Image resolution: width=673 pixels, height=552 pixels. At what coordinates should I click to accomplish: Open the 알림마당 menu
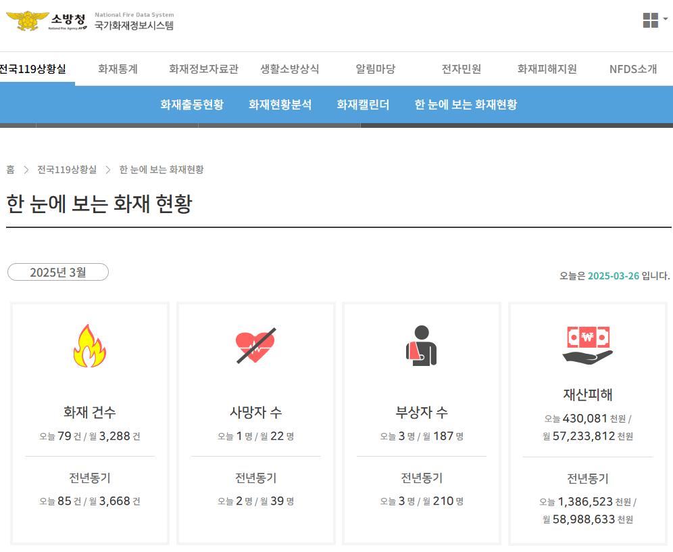pos(374,69)
